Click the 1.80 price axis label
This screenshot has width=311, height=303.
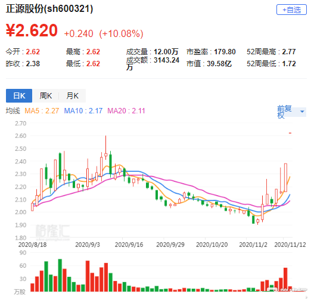pos(20,238)
